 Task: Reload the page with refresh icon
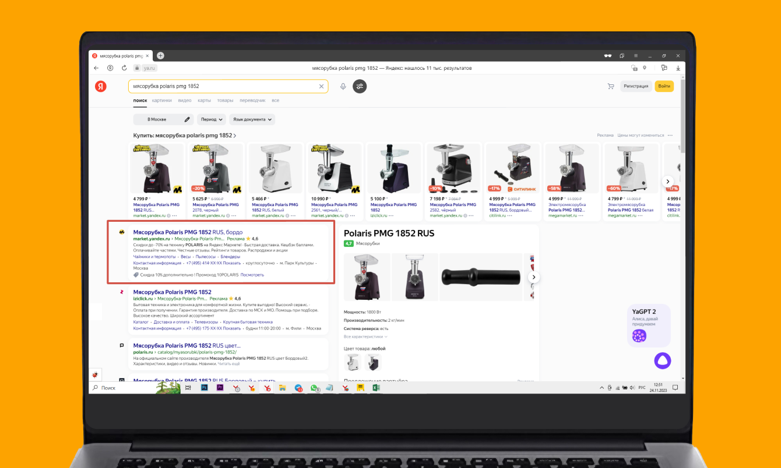[x=124, y=68]
